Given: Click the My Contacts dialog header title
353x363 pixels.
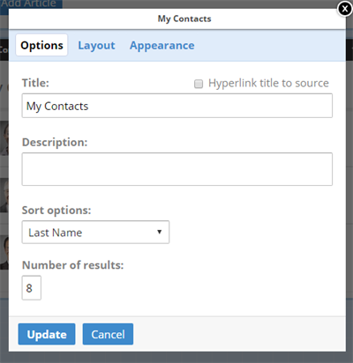Looking at the screenshot, I should click(x=184, y=19).
